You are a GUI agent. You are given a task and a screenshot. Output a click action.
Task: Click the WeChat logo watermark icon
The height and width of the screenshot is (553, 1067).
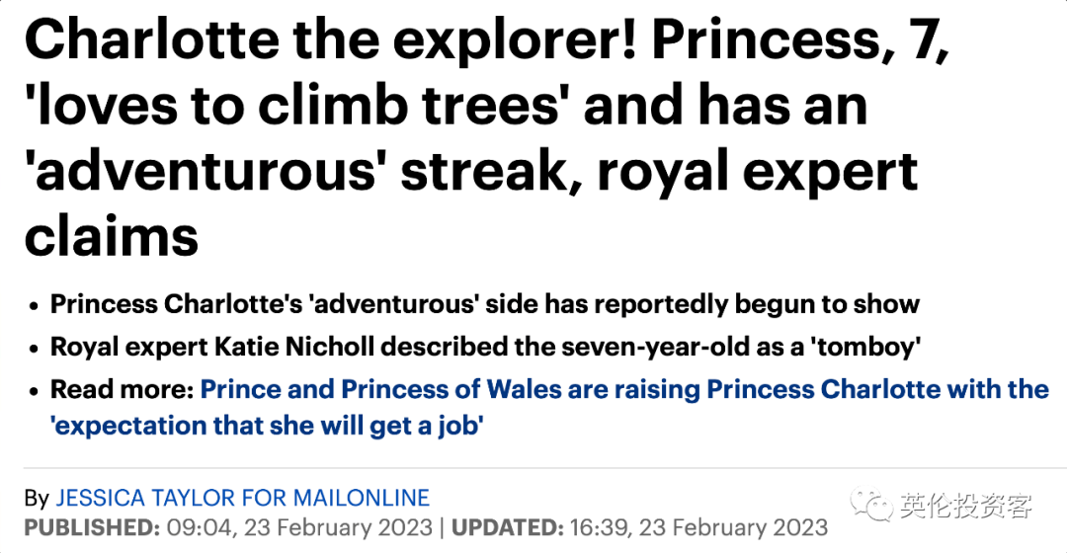click(871, 505)
